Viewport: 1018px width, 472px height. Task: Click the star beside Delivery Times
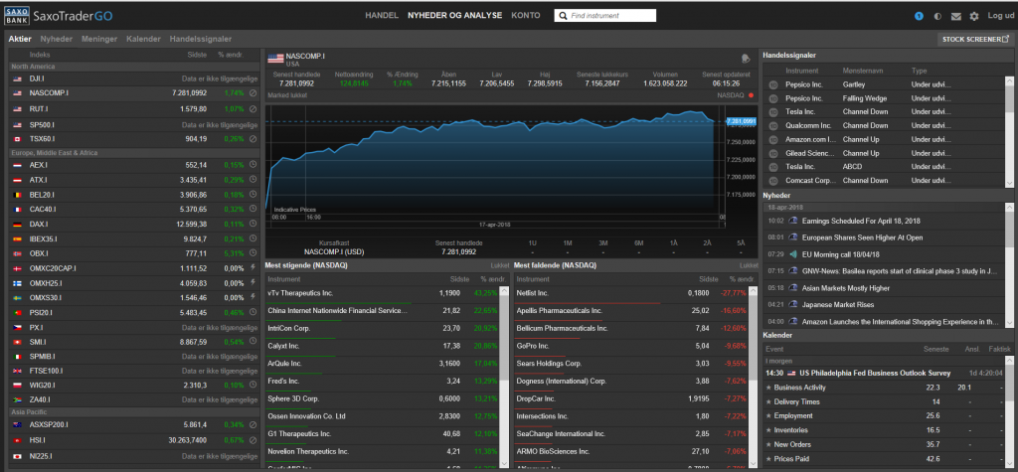768,401
